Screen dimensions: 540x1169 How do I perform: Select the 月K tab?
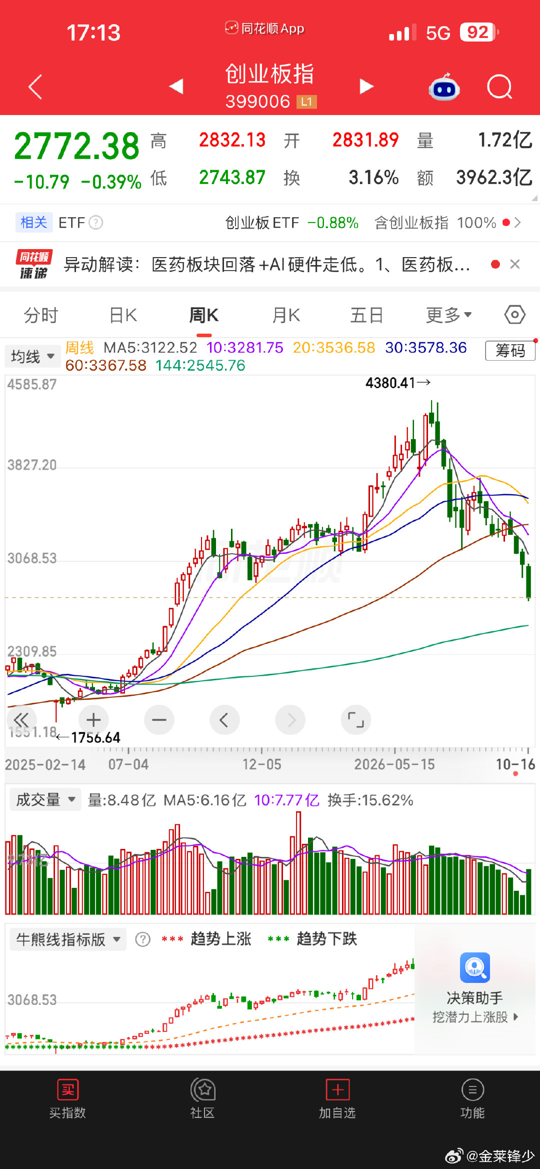coord(286,315)
